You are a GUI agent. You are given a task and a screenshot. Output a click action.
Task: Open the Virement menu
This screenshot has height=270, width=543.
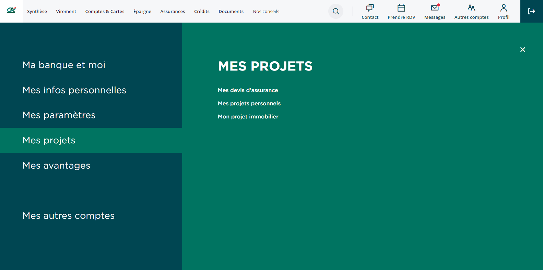pos(66,11)
